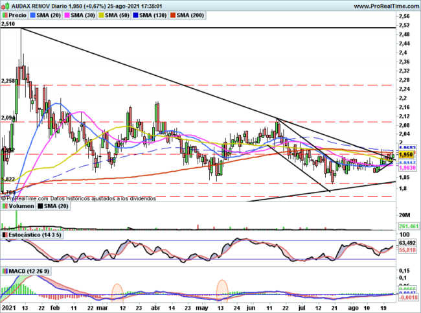Click the yellow 1,950 current price tag
This screenshot has height=313, width=421.
click(x=406, y=155)
